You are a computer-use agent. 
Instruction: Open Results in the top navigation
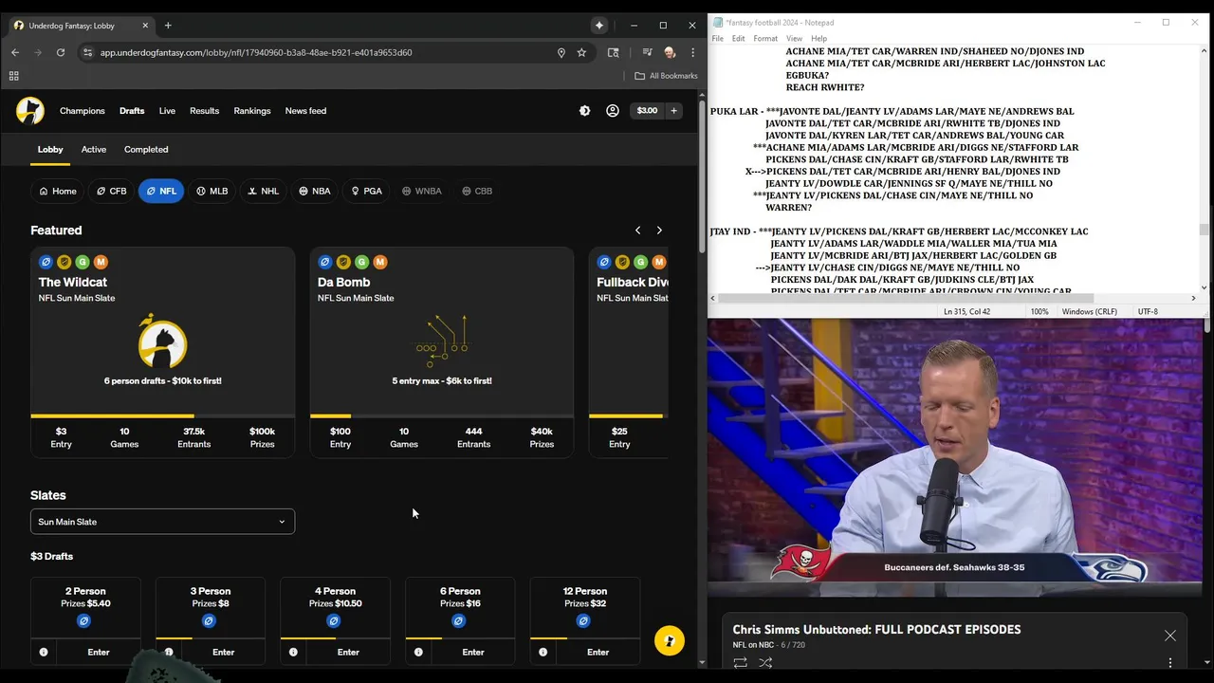[x=204, y=111]
